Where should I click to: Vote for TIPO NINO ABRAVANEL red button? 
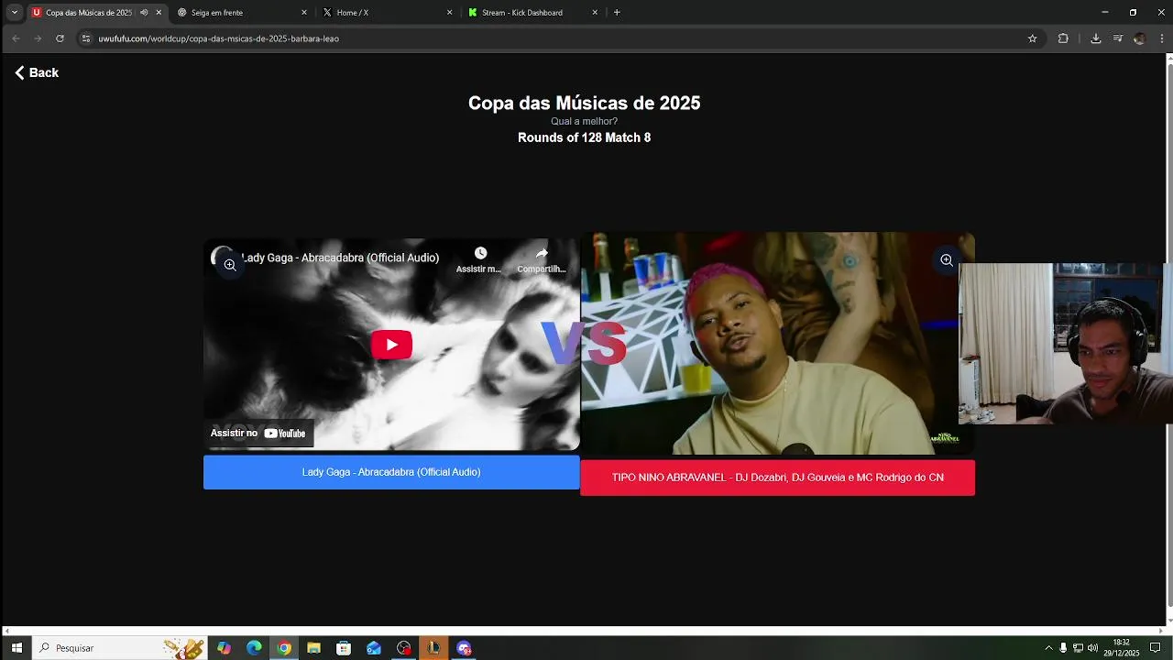[777, 478]
